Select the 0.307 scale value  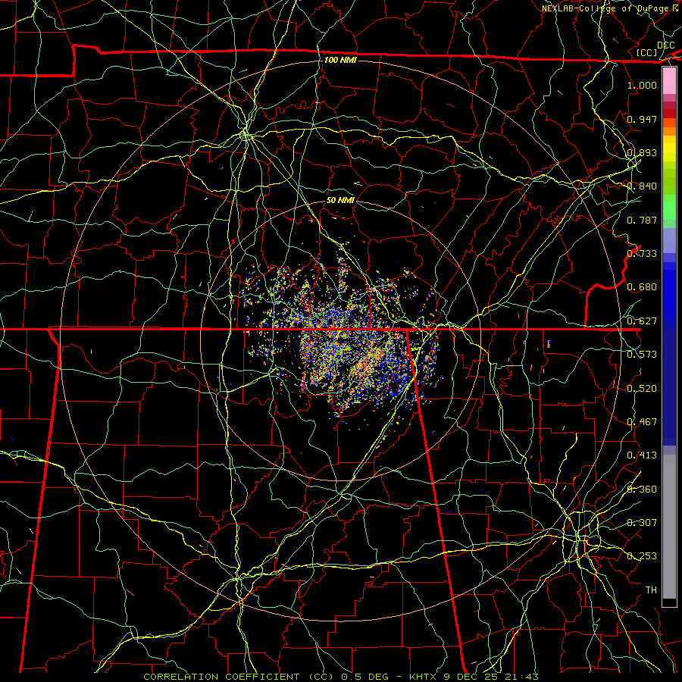642,523
